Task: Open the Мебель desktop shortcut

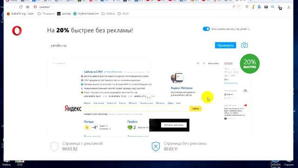Action: [x=7, y=163]
